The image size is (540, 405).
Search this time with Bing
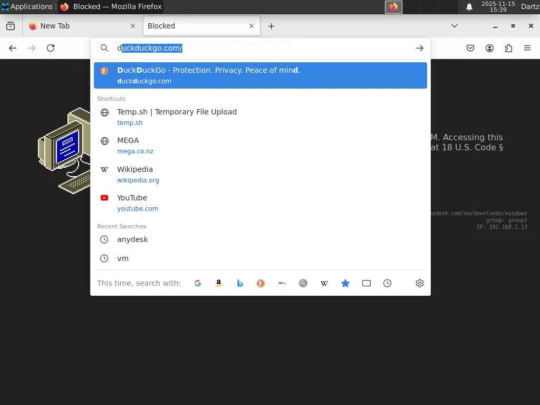[x=240, y=283]
